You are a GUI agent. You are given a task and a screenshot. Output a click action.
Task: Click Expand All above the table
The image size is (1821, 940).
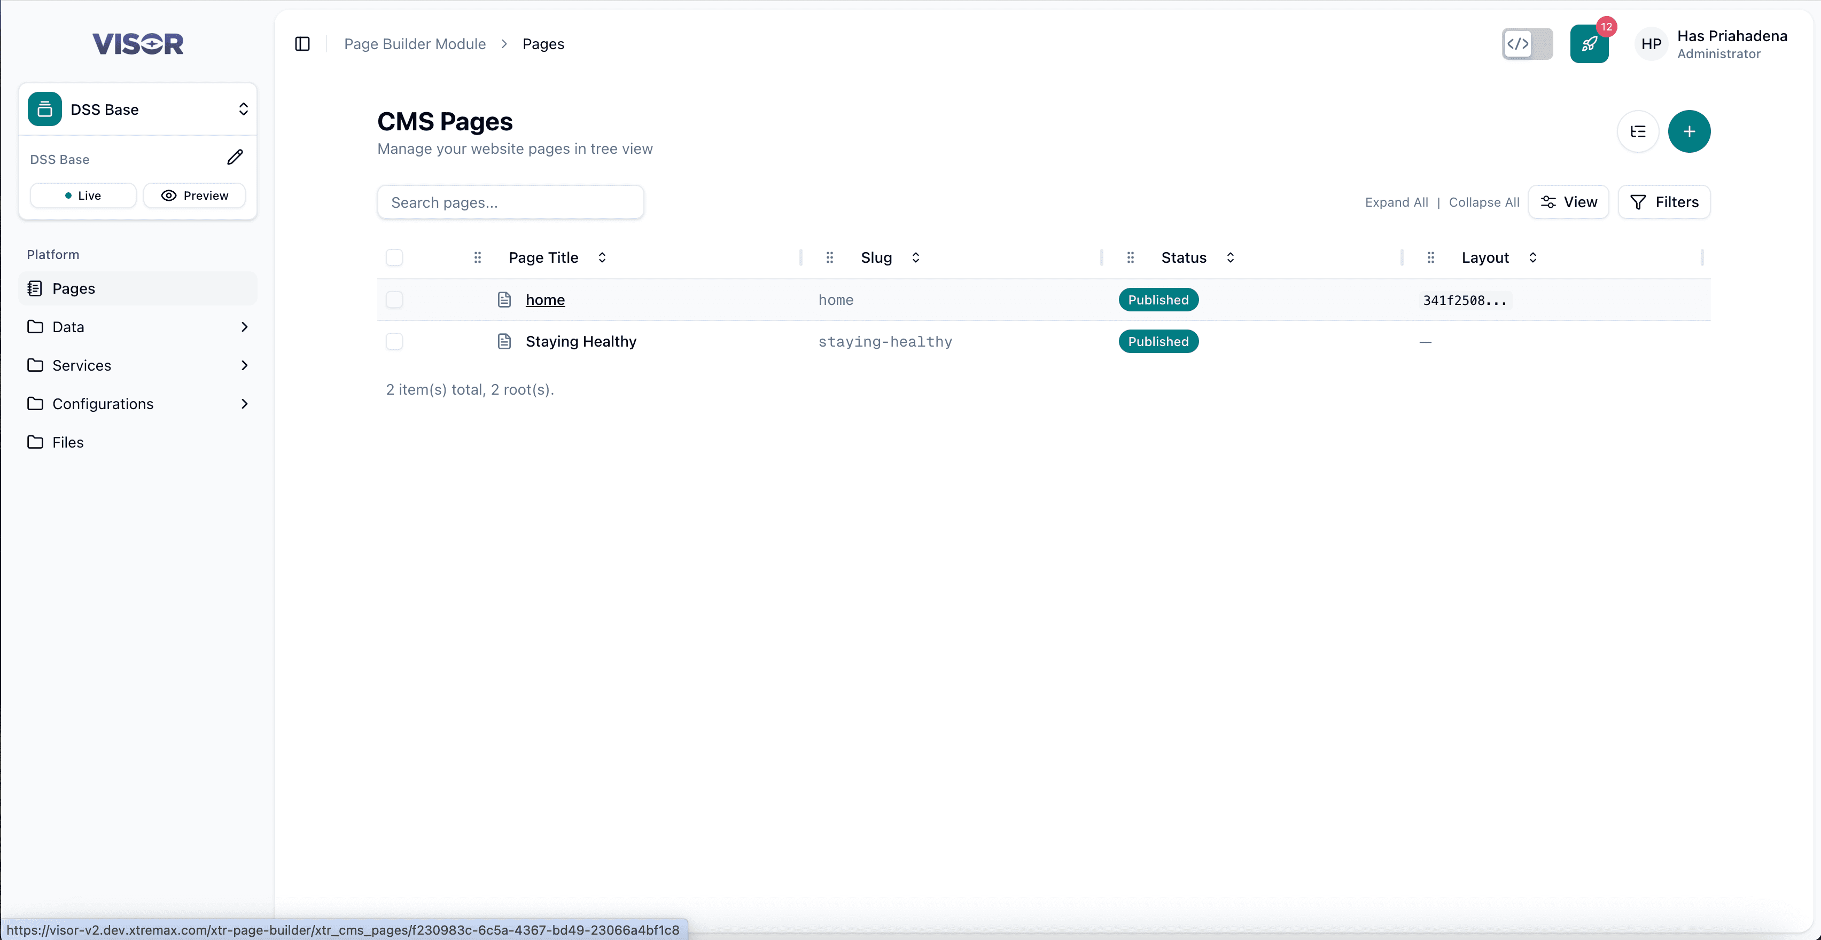click(x=1397, y=202)
